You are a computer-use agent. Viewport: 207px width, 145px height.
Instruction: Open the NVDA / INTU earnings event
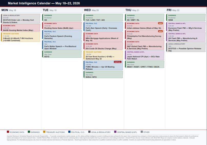(103, 75)
